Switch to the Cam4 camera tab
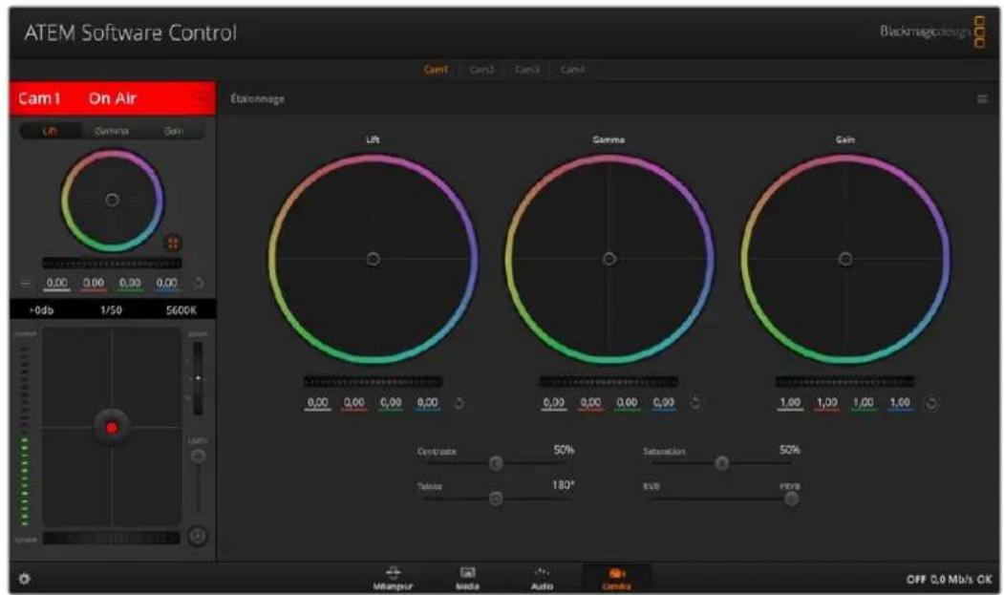The height and width of the screenshot is (595, 1004). 572,69
